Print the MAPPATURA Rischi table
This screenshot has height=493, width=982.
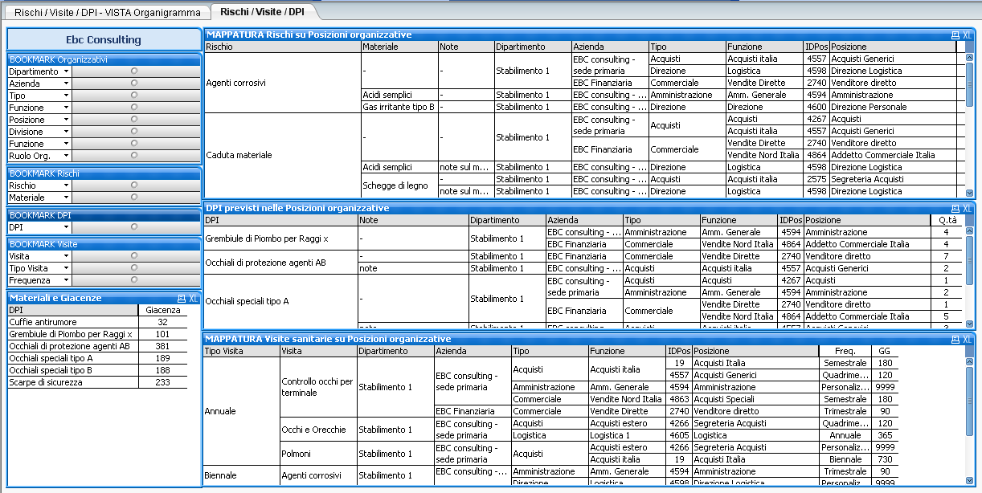pyautogui.click(x=955, y=35)
